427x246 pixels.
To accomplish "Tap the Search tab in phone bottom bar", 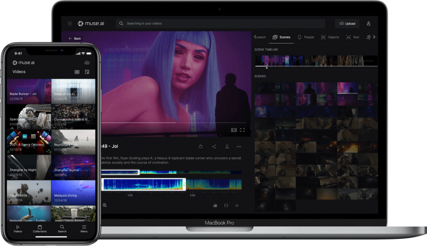I will tap(62, 228).
